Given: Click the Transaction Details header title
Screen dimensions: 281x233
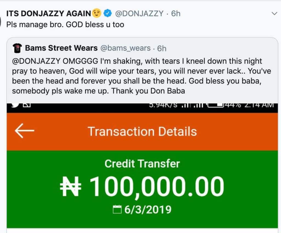Looking at the screenshot, I should [x=142, y=131].
